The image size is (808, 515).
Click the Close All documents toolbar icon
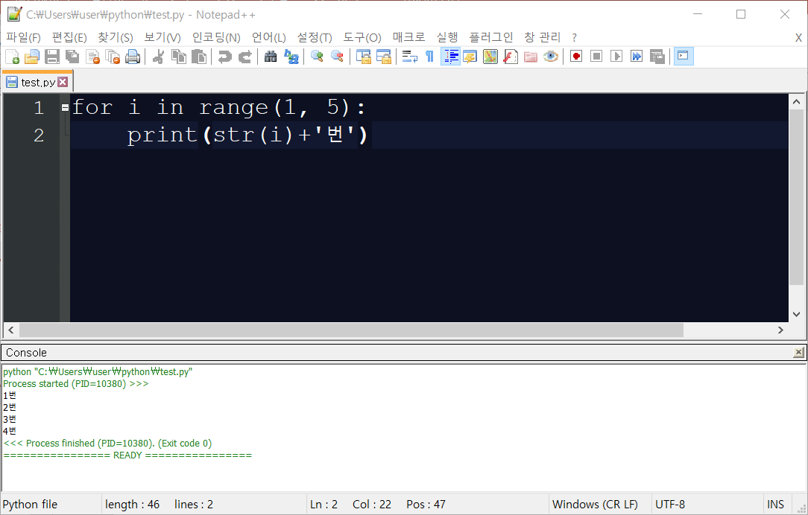113,57
